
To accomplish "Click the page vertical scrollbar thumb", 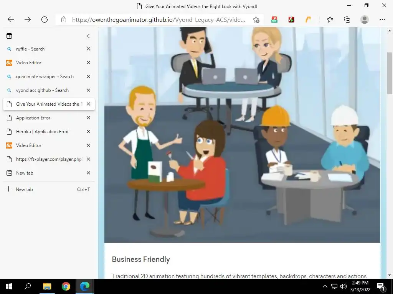I will pos(390,73).
